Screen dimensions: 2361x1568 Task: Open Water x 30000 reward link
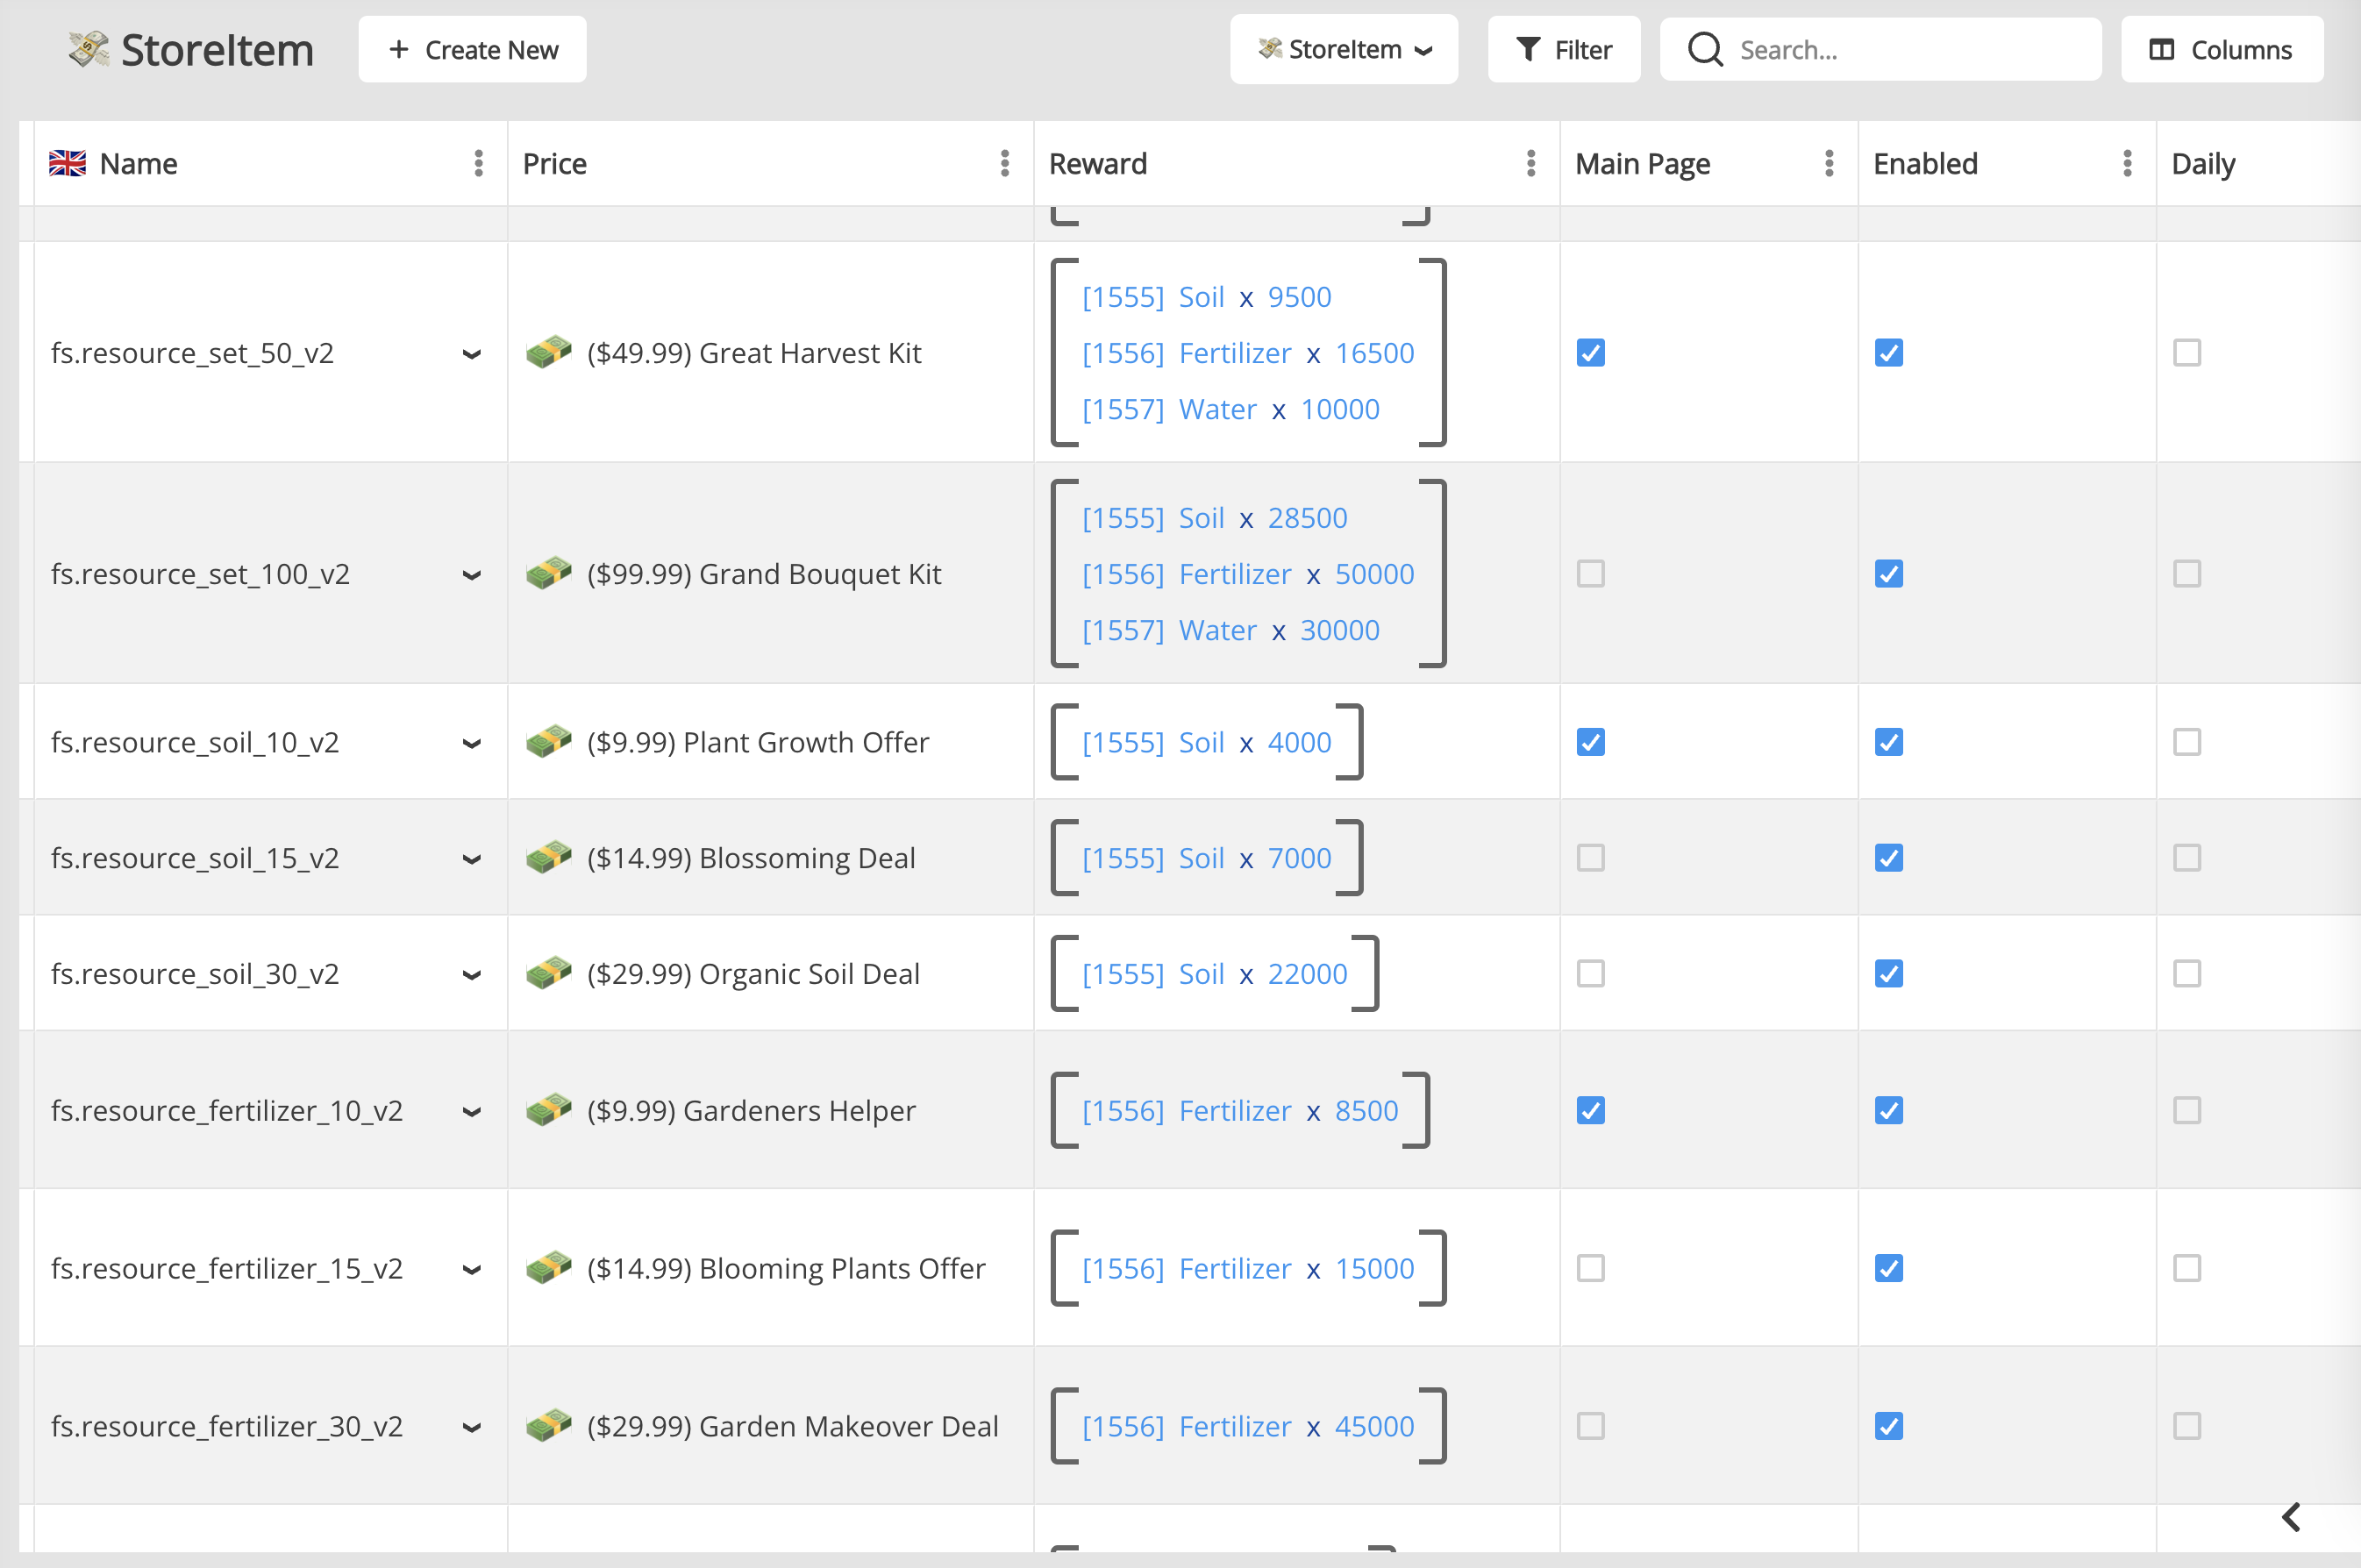tap(1231, 630)
